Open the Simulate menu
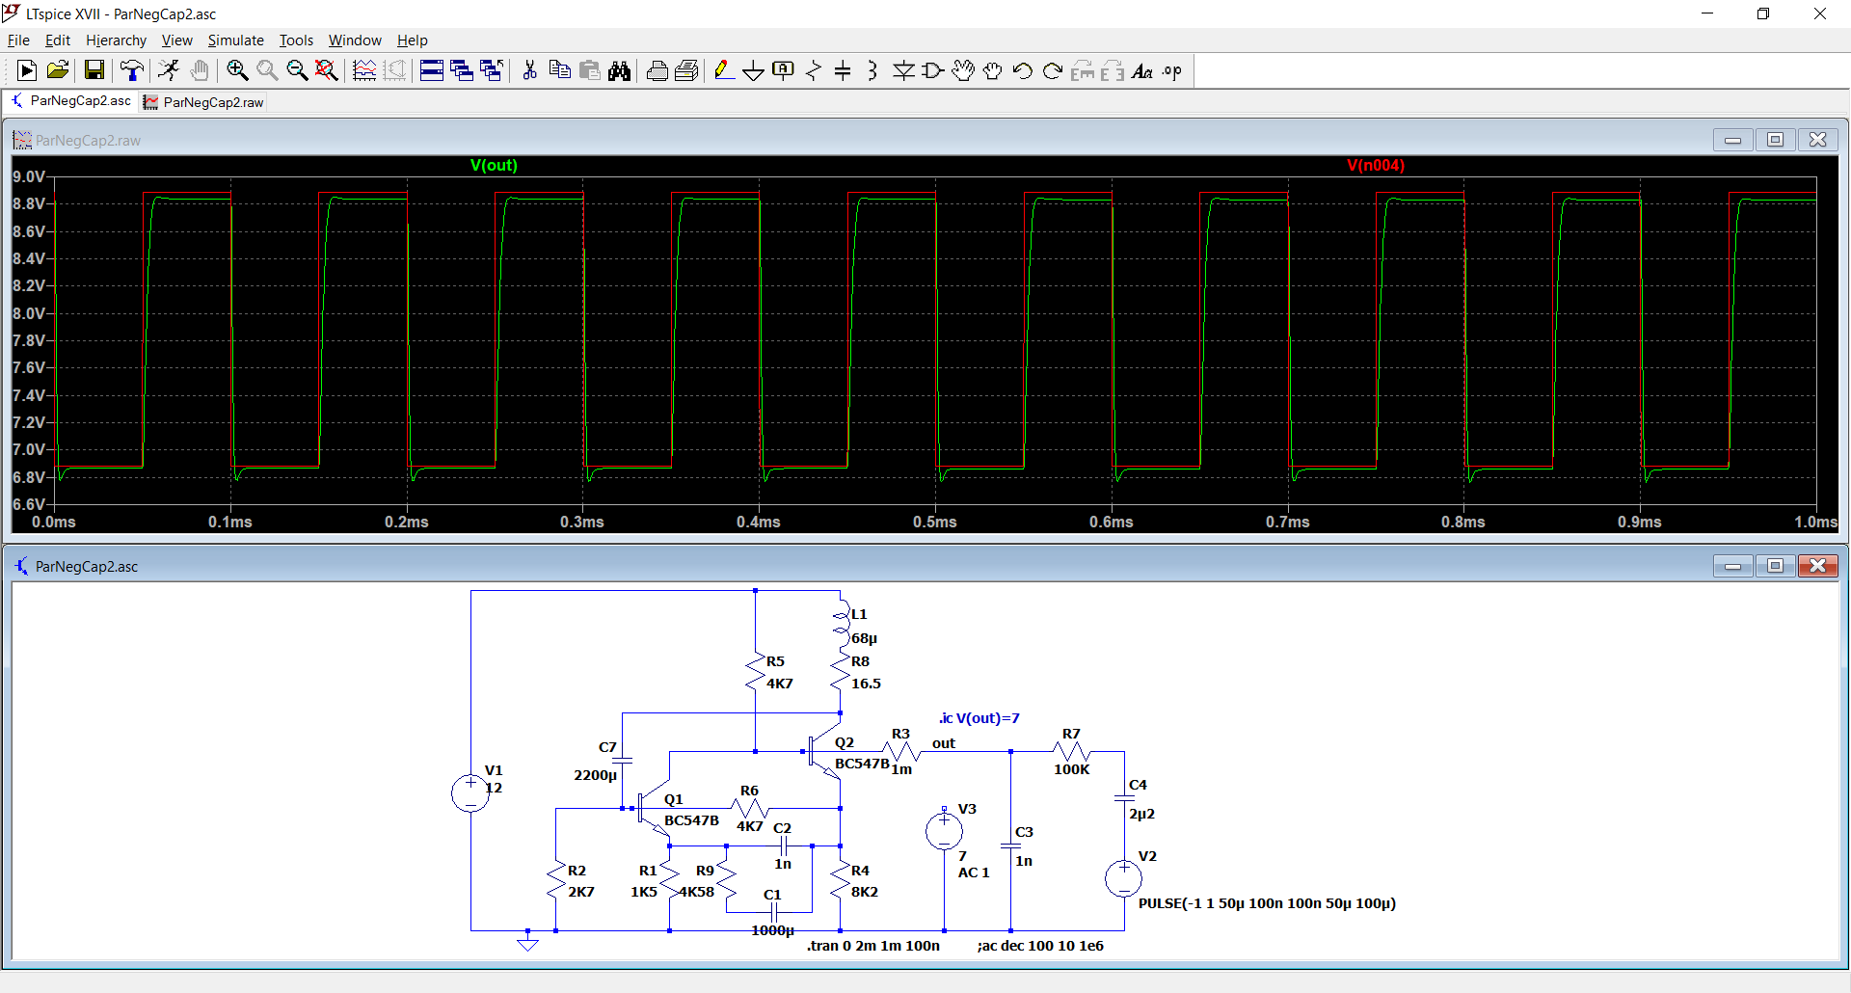Viewport: 1851px width, 993px height. 235,40
